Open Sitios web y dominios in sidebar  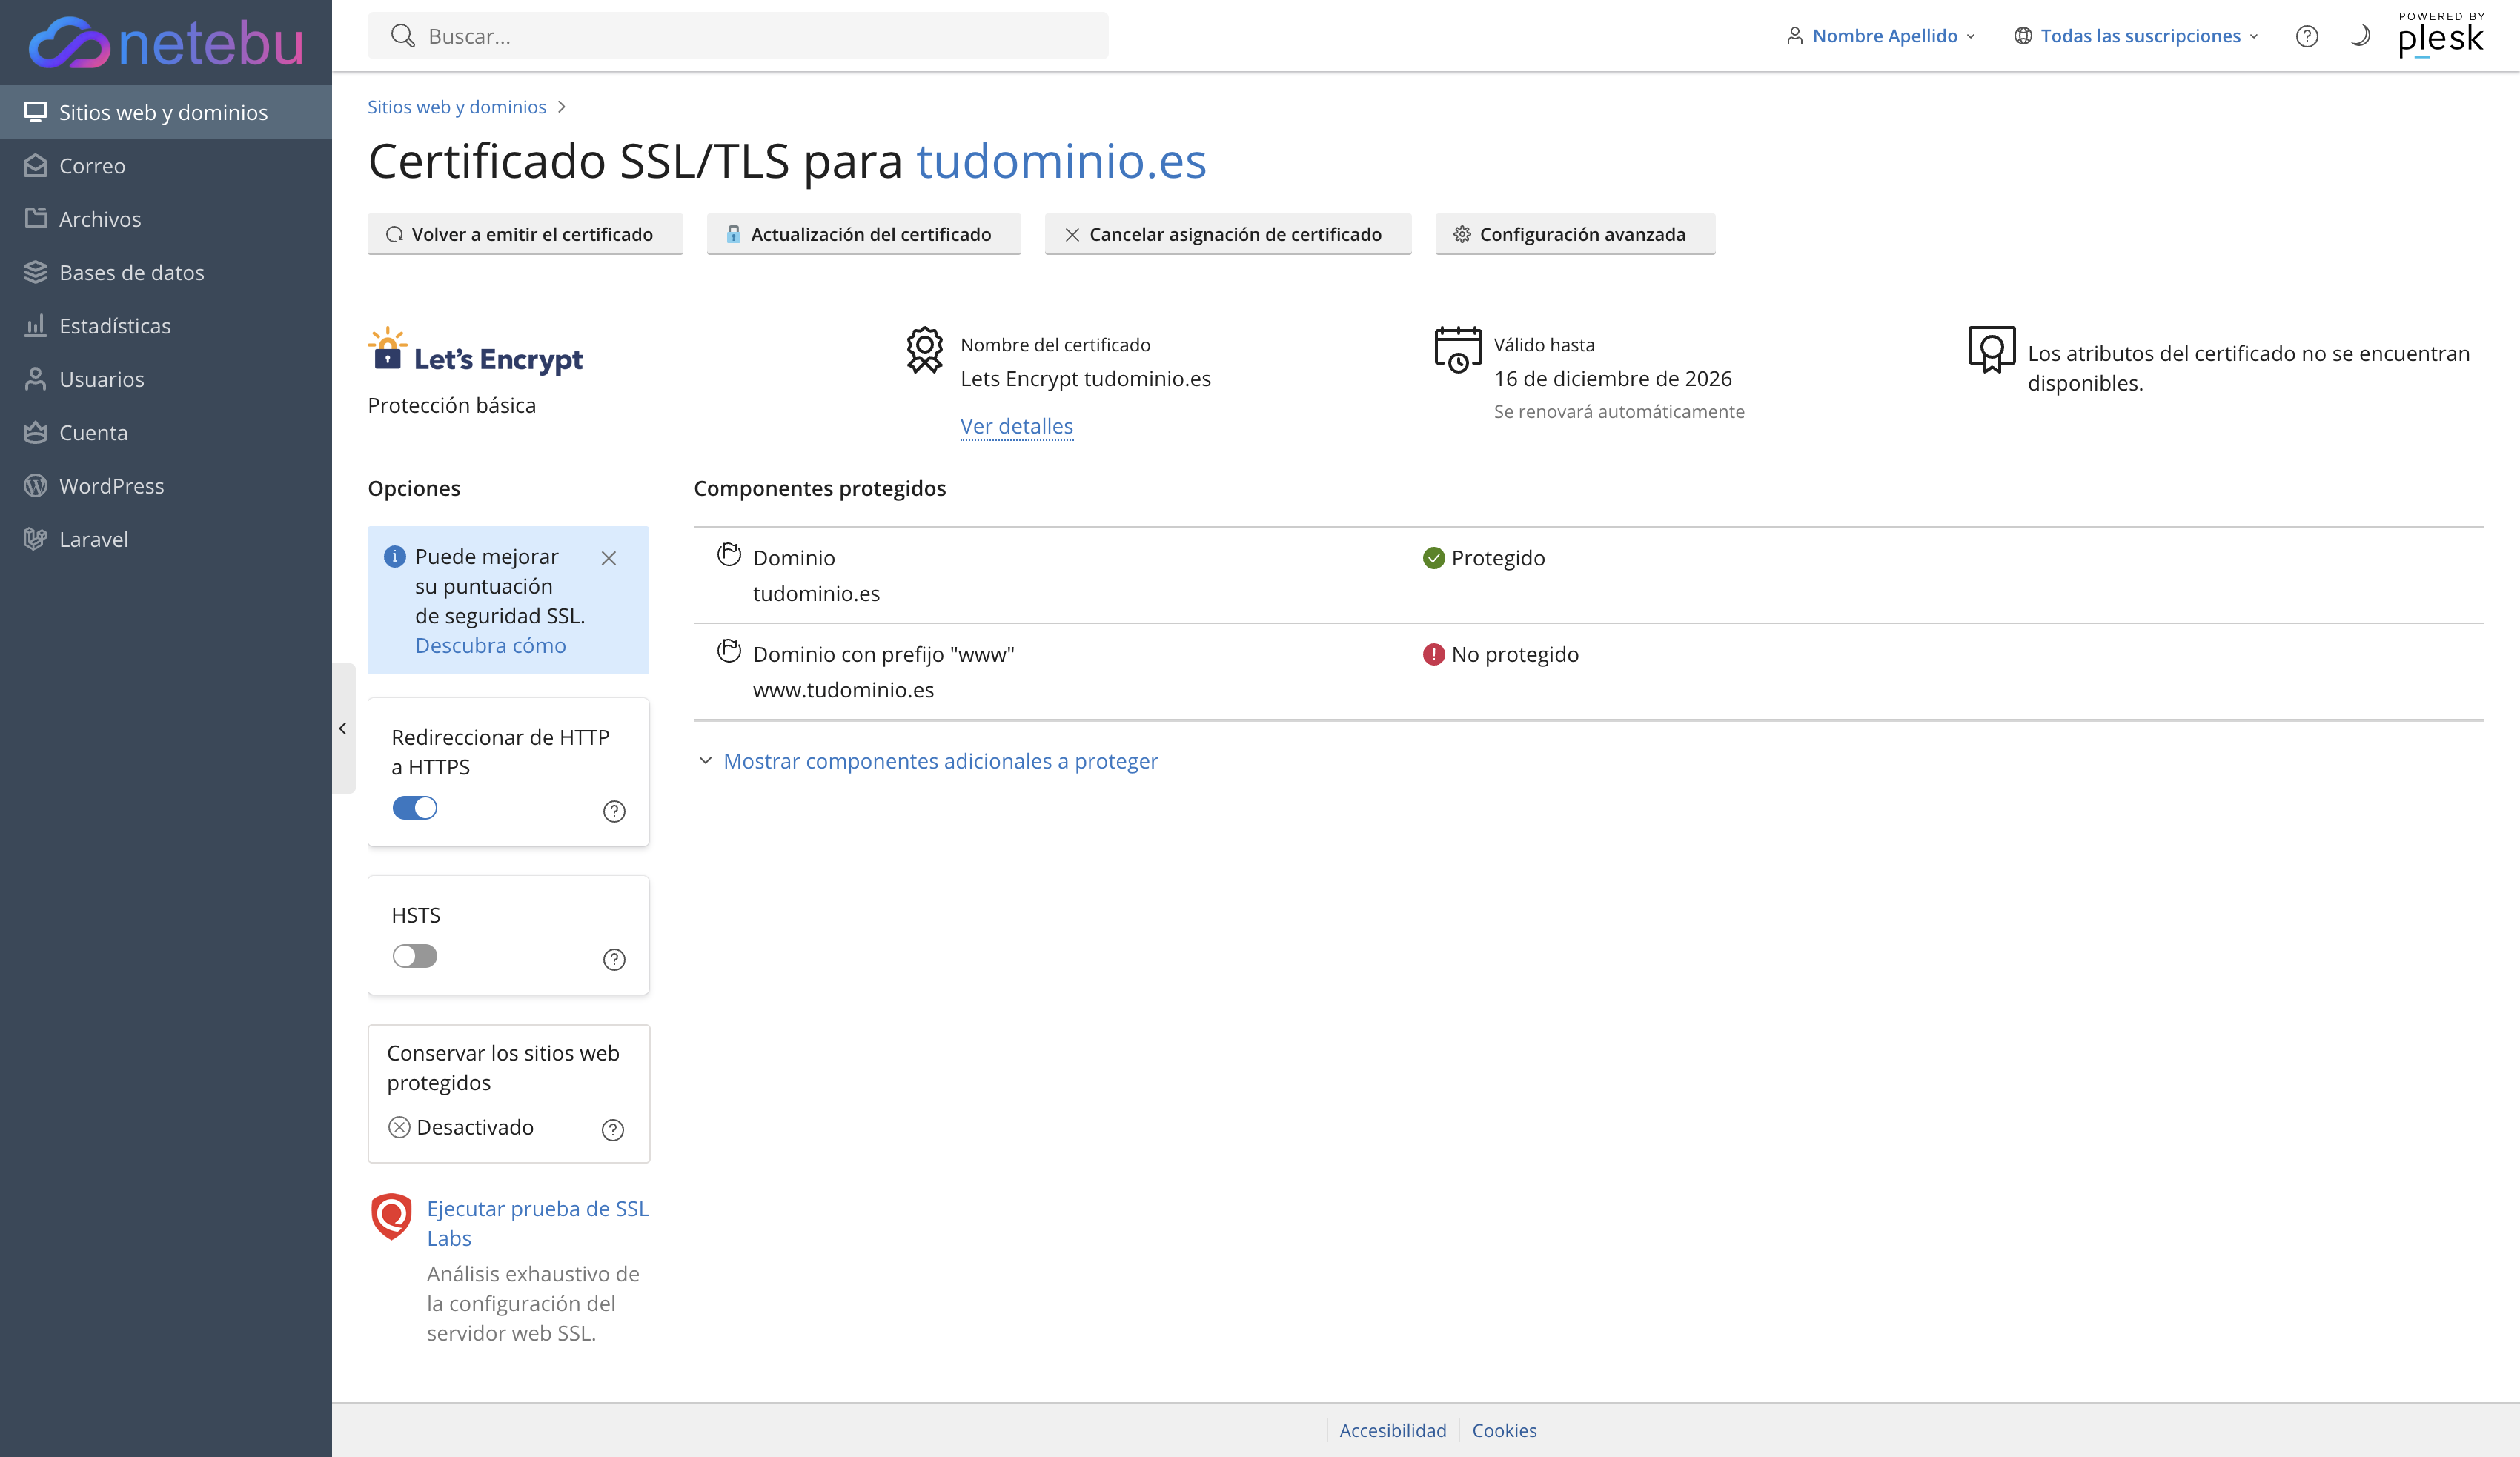coord(166,112)
